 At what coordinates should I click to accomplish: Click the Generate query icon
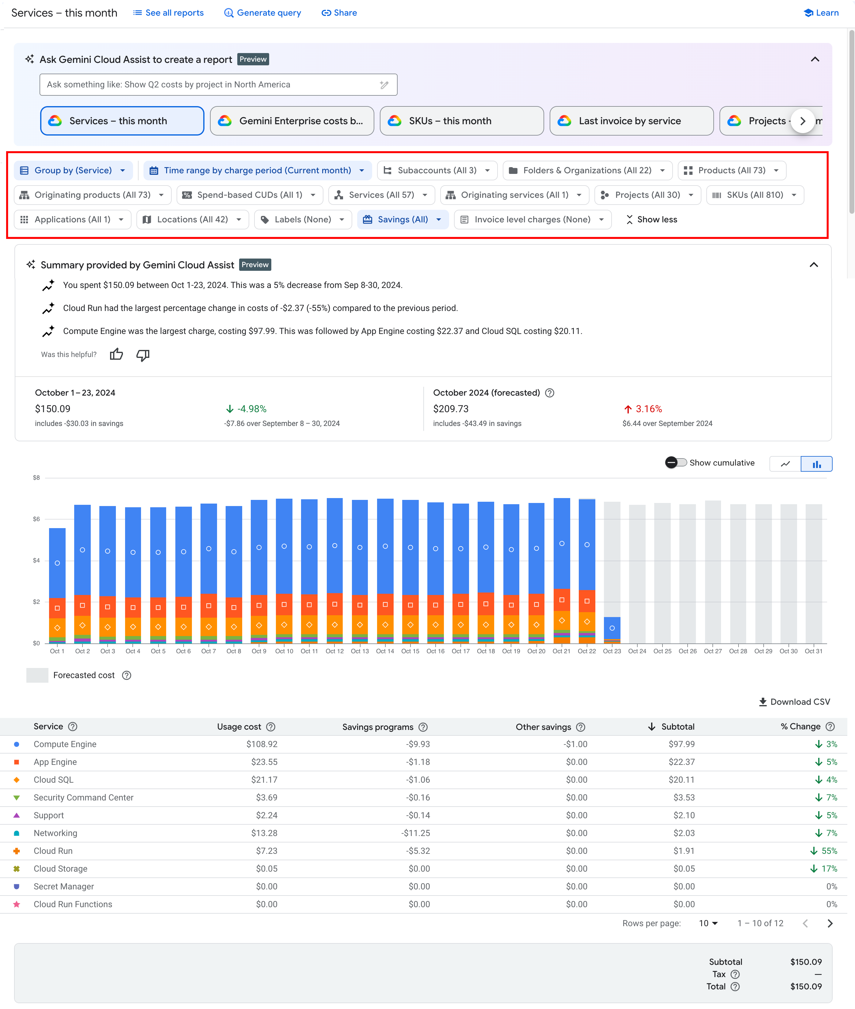(228, 13)
